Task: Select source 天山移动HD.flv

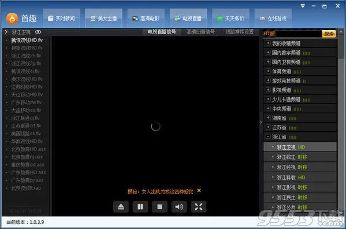Action: tap(27, 95)
